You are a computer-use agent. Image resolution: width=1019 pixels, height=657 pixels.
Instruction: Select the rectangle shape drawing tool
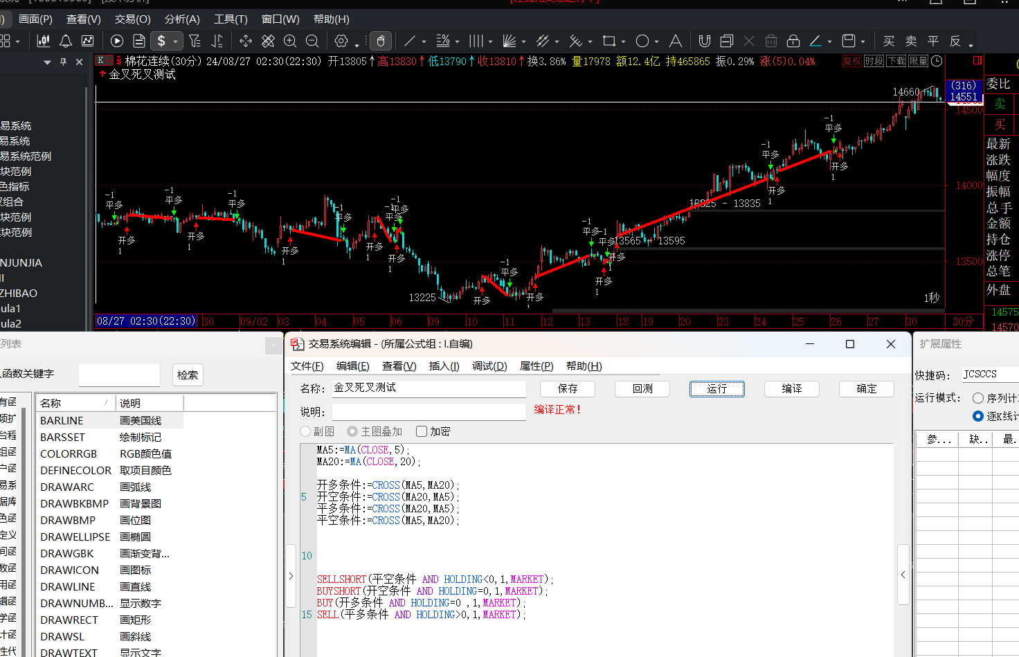coord(609,41)
